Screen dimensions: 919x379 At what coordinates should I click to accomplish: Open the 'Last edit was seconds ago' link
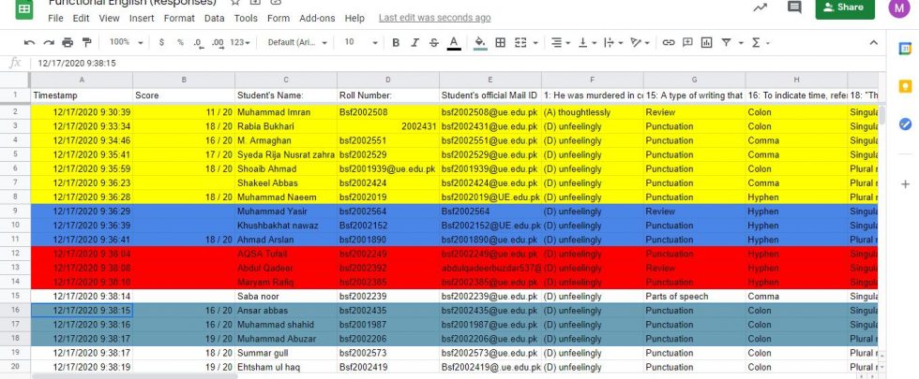click(434, 18)
